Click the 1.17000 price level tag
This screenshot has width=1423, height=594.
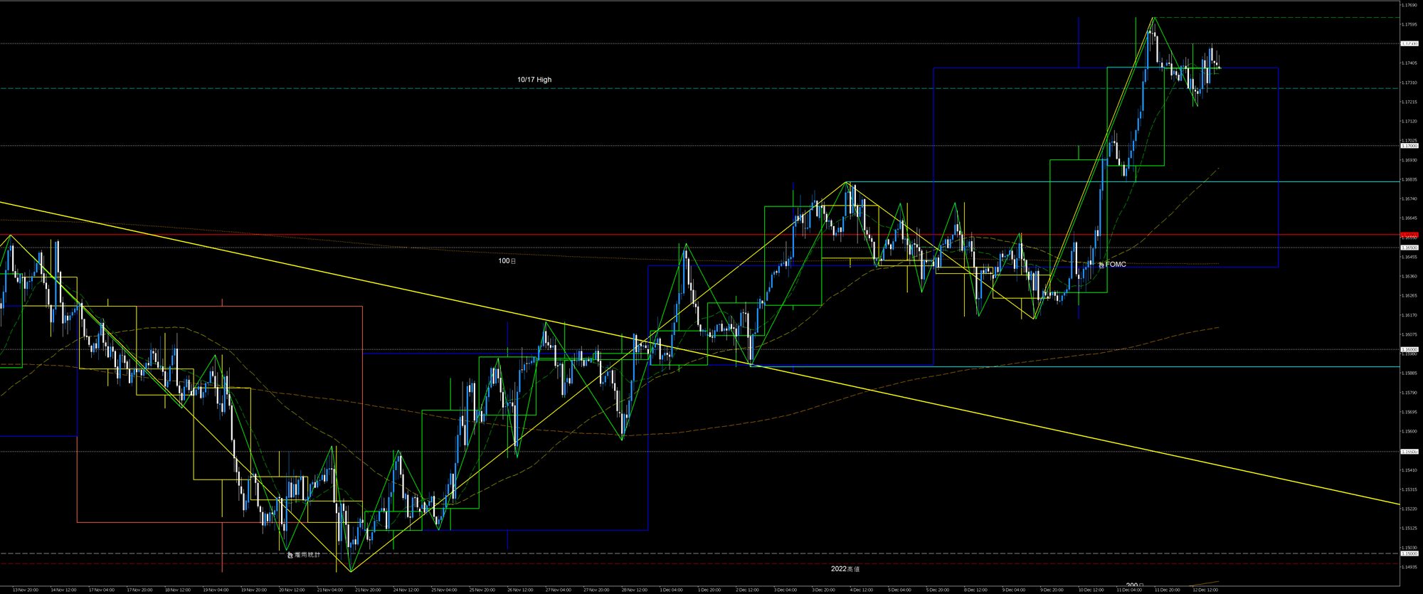pos(1409,146)
